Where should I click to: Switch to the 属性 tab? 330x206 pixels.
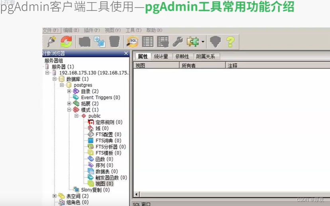click(x=143, y=57)
